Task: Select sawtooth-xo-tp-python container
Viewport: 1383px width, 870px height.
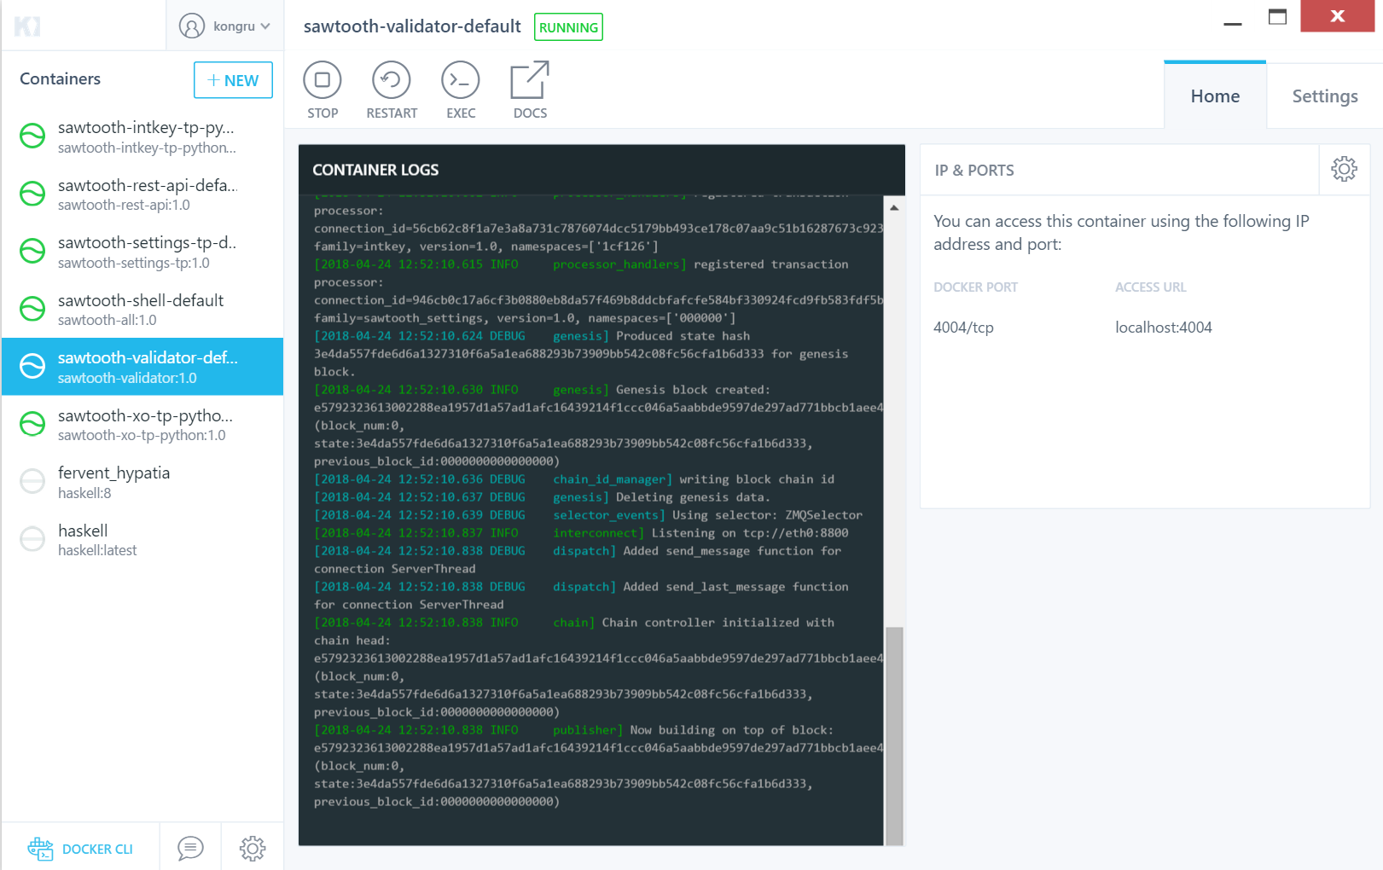Action: coord(142,424)
